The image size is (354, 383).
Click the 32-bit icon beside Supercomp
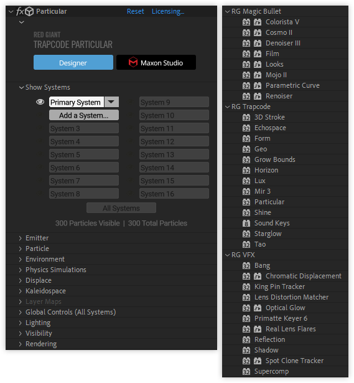(x=246, y=372)
